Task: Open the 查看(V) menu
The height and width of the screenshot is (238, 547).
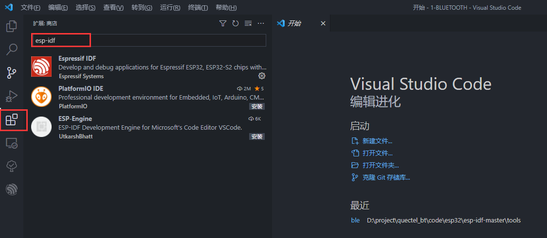Action: [114, 8]
